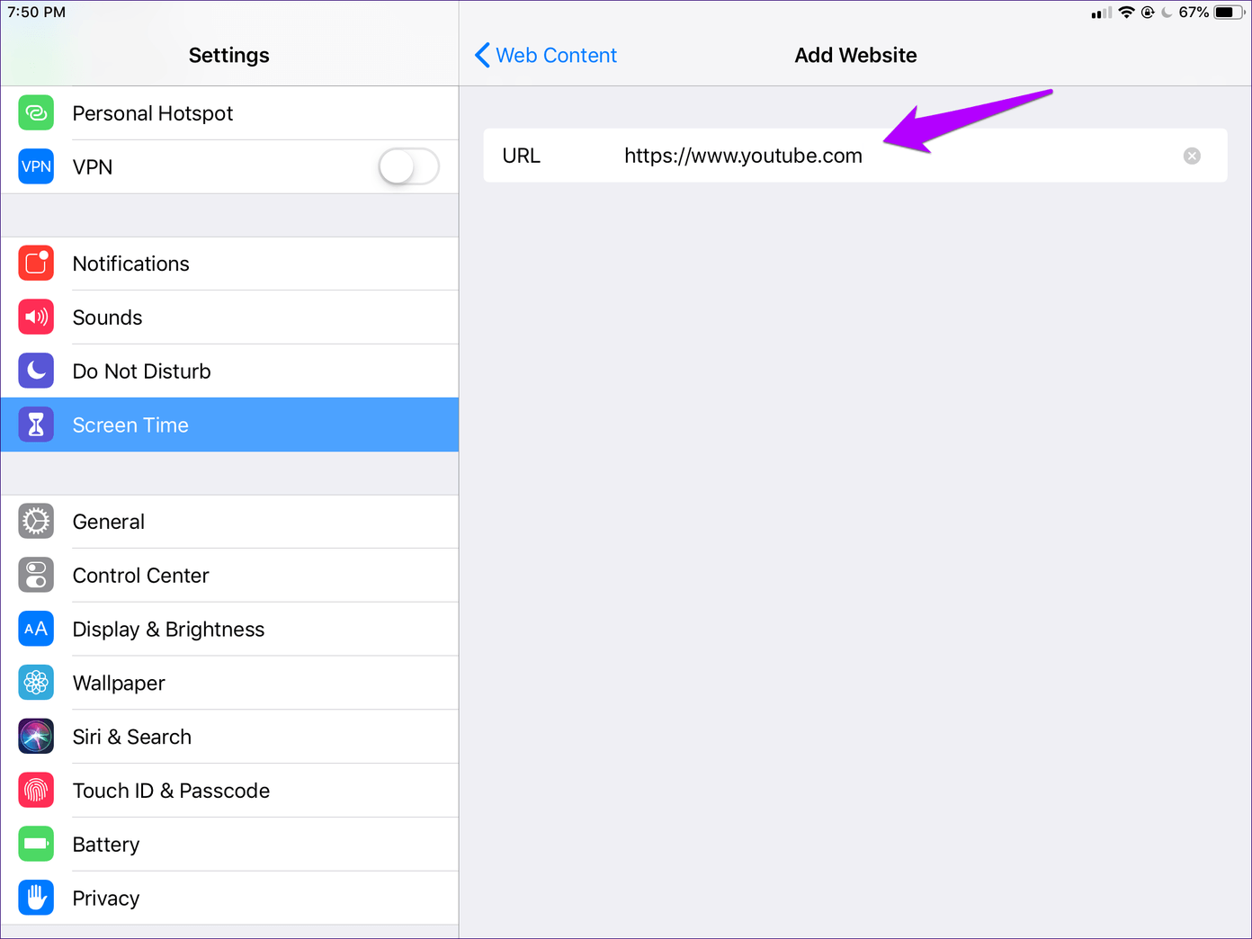This screenshot has width=1252, height=939.
Task: Tap the battery indicator in status bar
Action: tap(1229, 13)
